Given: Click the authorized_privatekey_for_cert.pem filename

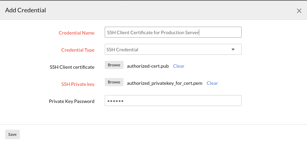Looking at the screenshot, I should click(164, 83).
